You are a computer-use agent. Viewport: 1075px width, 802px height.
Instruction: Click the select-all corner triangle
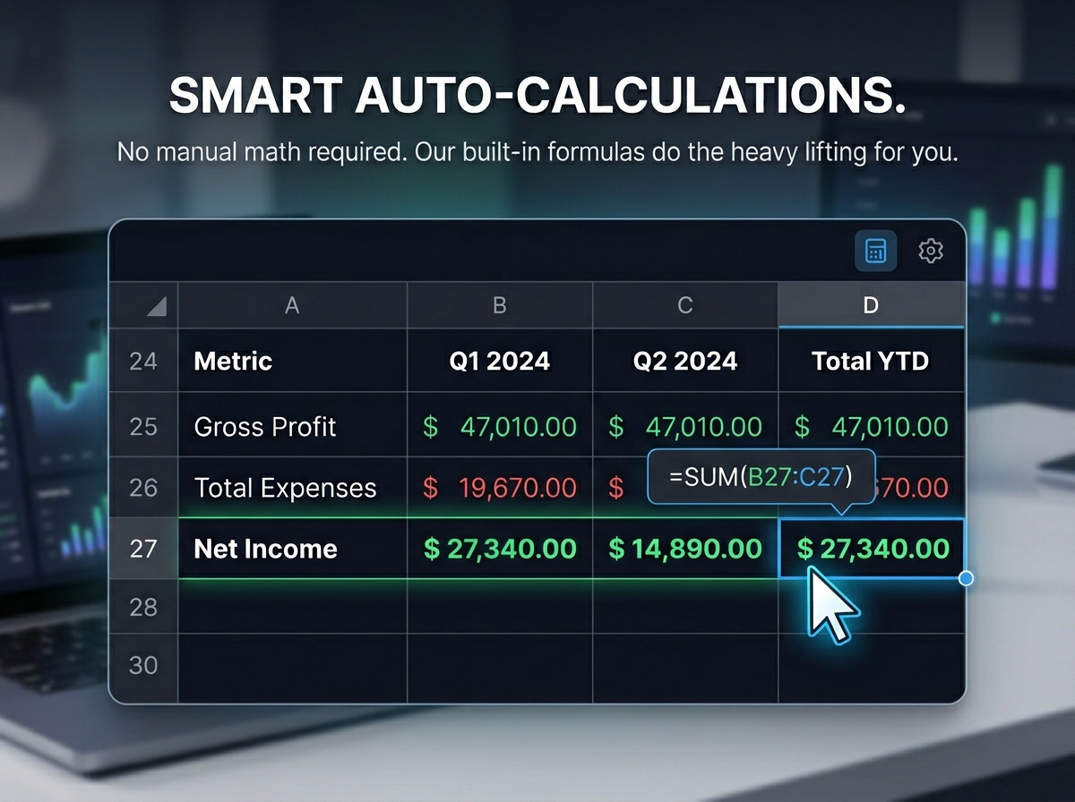(156, 306)
